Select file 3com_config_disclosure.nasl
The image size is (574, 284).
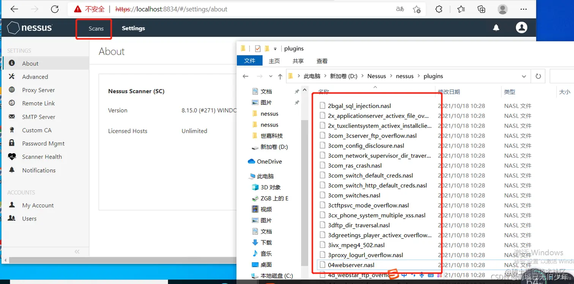(366, 146)
